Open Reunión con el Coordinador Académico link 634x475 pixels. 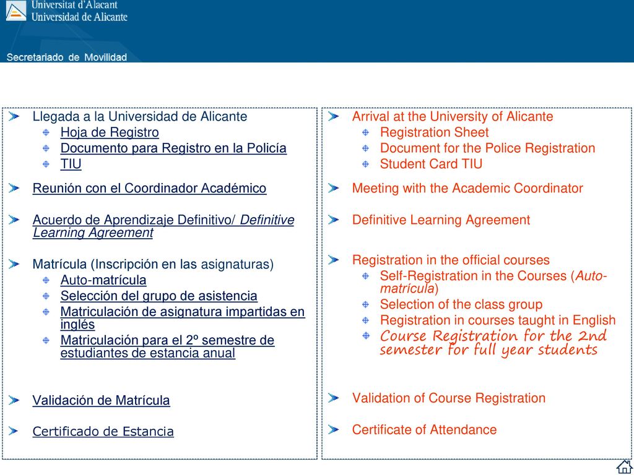149,188
